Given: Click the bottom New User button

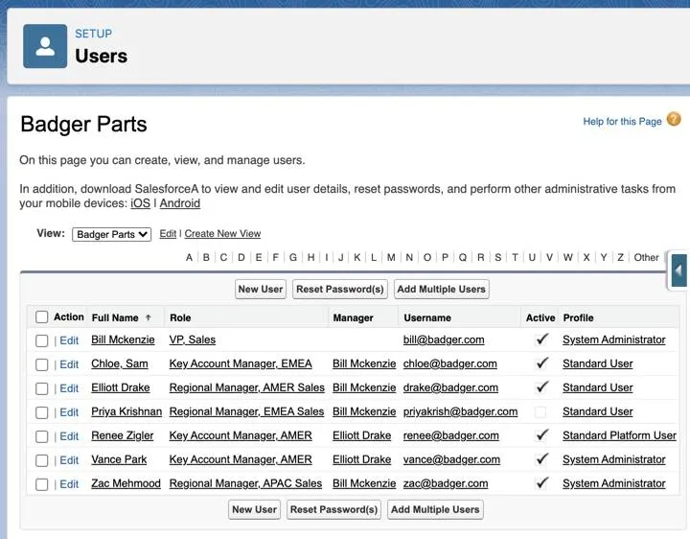Looking at the screenshot, I should click(x=254, y=509).
